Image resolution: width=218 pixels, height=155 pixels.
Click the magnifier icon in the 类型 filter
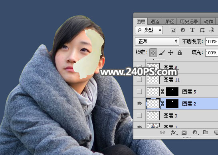[x=139, y=30]
